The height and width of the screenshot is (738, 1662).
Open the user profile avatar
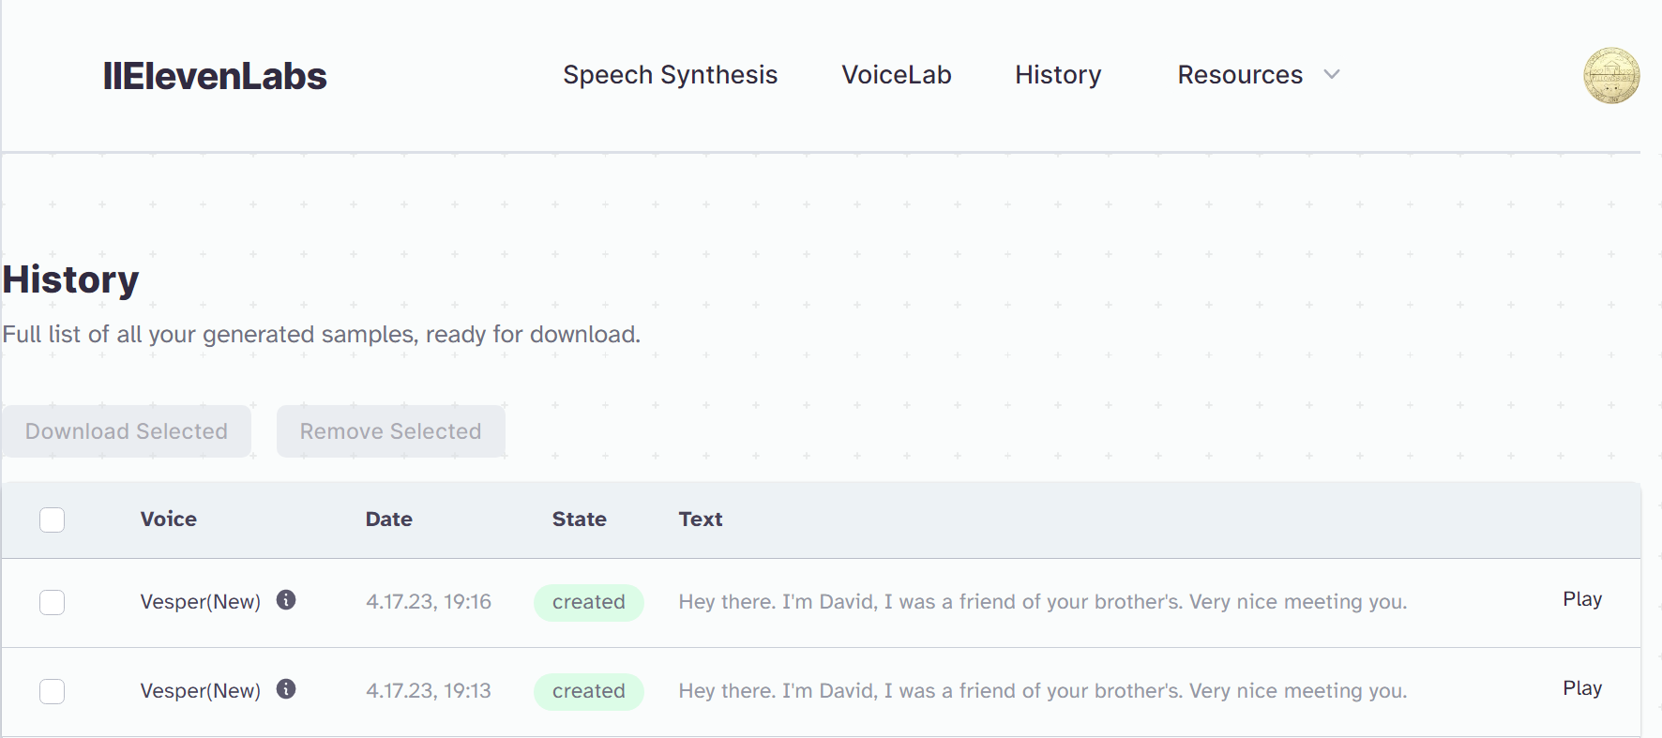tap(1610, 75)
